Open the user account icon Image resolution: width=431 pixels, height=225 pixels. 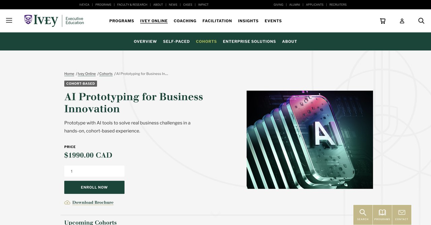402,21
